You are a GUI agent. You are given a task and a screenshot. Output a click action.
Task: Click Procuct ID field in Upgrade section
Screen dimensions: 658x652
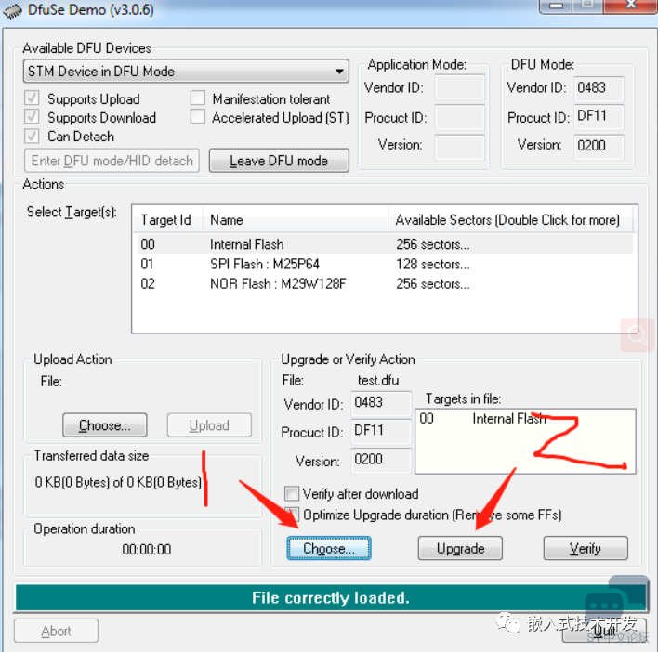tap(381, 432)
